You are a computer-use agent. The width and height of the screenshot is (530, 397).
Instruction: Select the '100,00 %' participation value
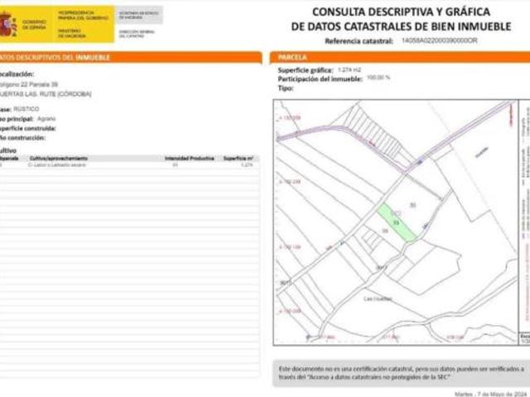[378, 78]
